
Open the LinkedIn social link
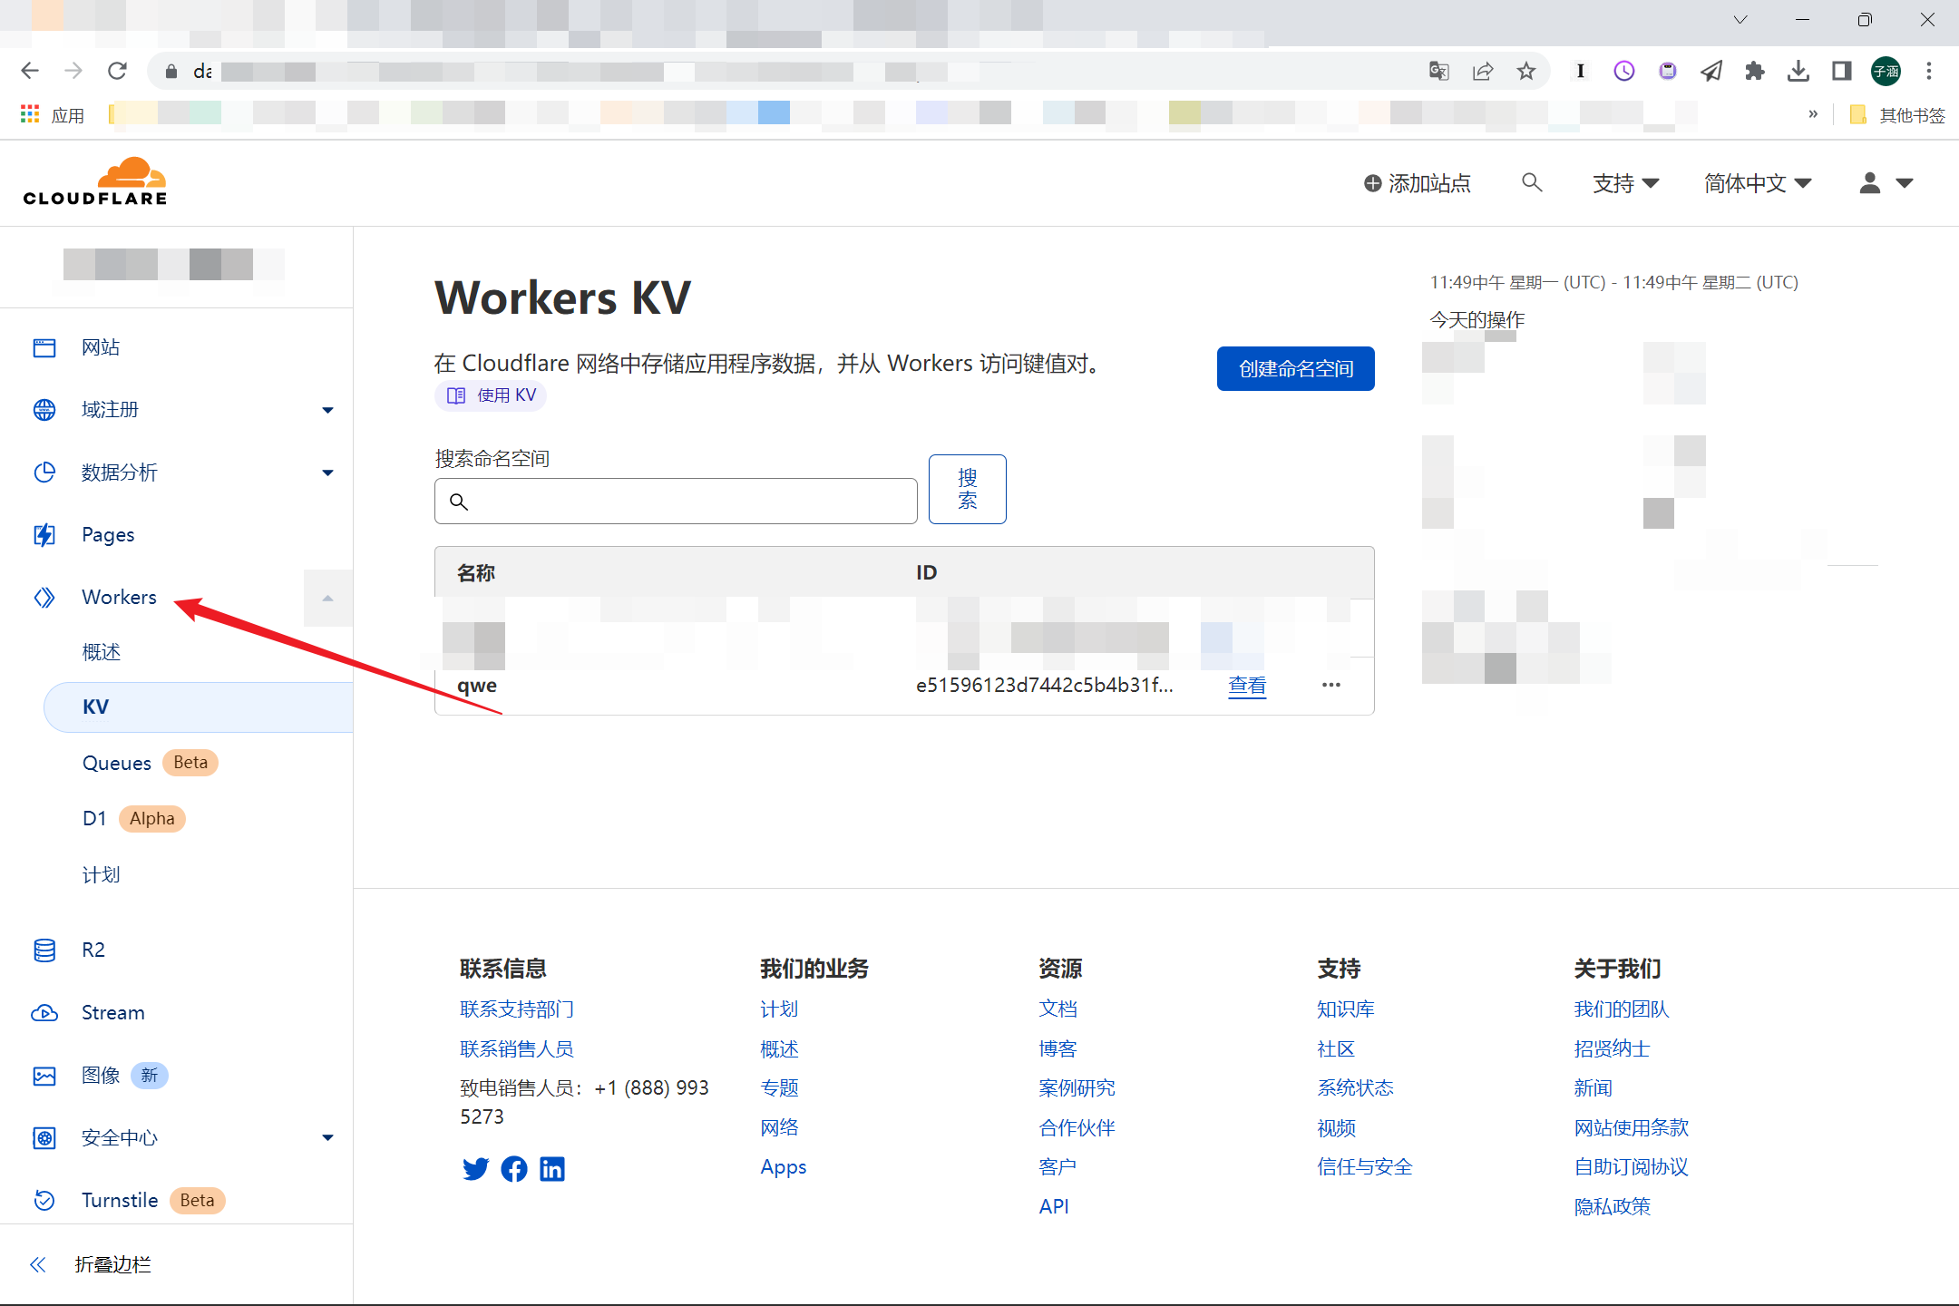click(552, 1169)
